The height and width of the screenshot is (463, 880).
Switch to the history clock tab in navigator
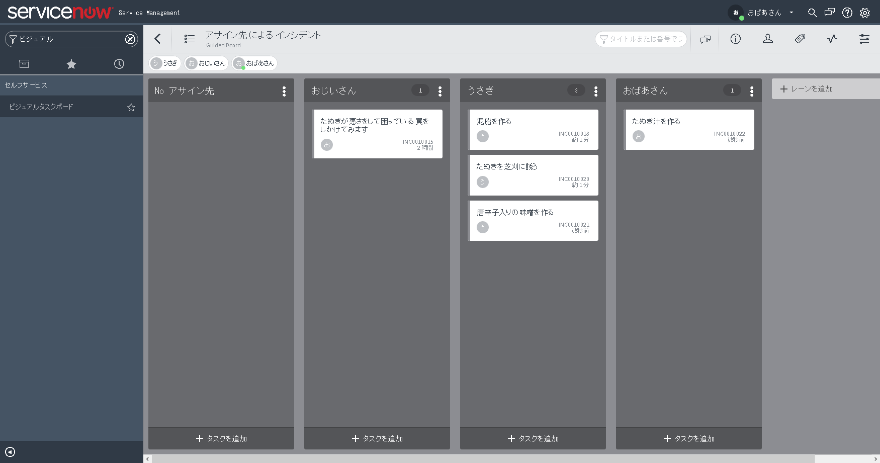click(119, 64)
